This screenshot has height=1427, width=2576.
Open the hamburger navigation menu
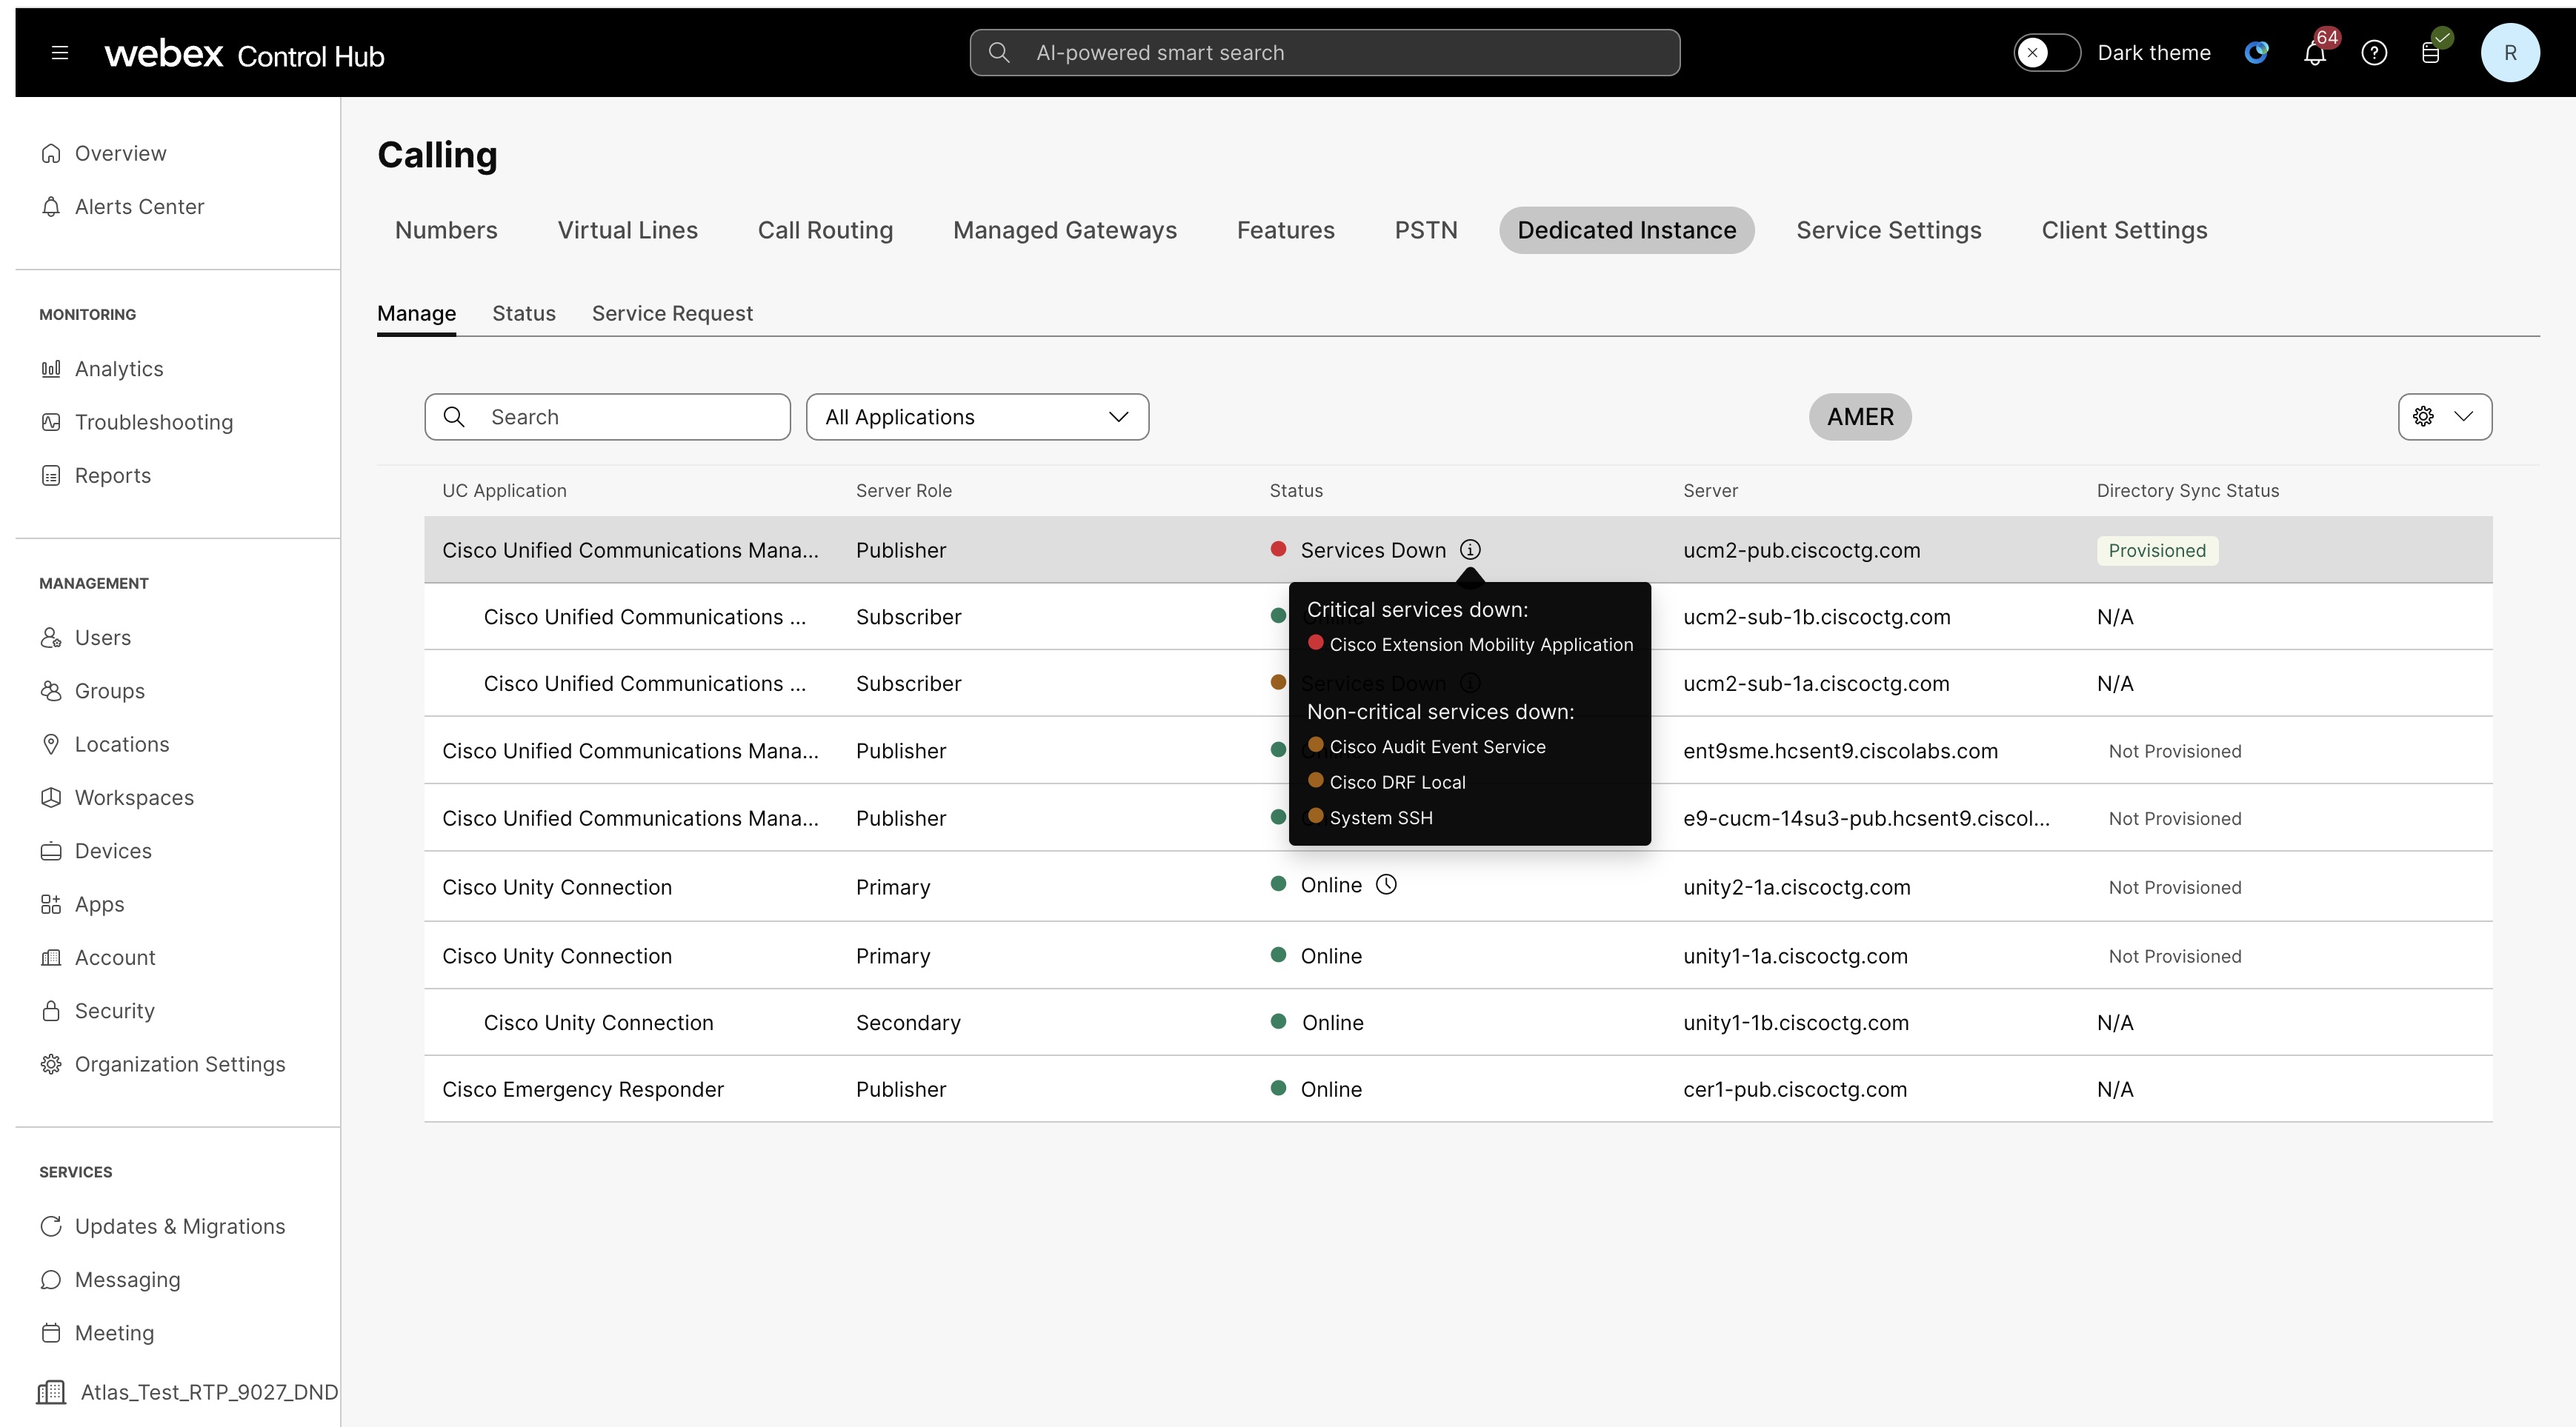tap(60, 53)
